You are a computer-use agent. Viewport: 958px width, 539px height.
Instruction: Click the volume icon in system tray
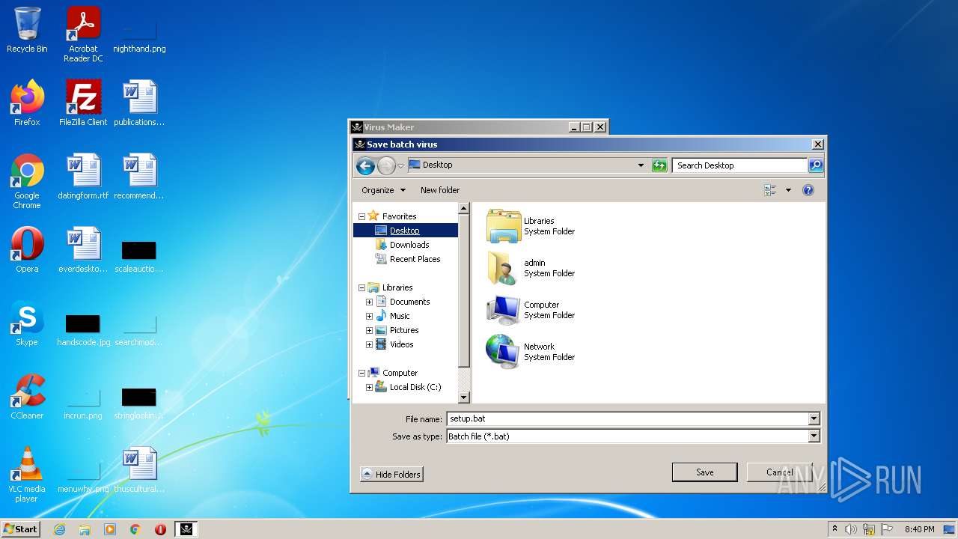coord(851,529)
